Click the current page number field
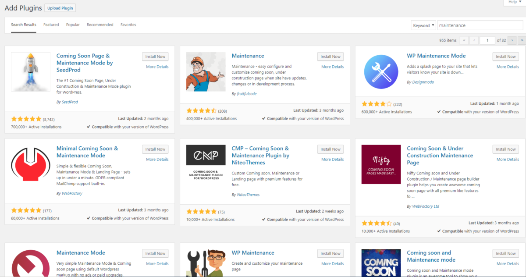The width and height of the screenshot is (526, 277). click(x=487, y=40)
